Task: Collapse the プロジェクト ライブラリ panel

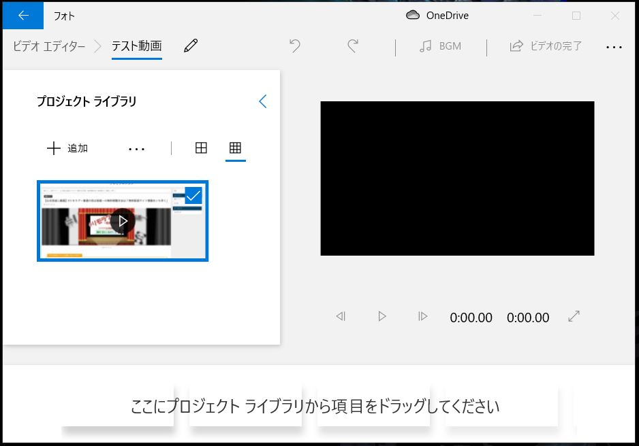Action: click(x=263, y=101)
